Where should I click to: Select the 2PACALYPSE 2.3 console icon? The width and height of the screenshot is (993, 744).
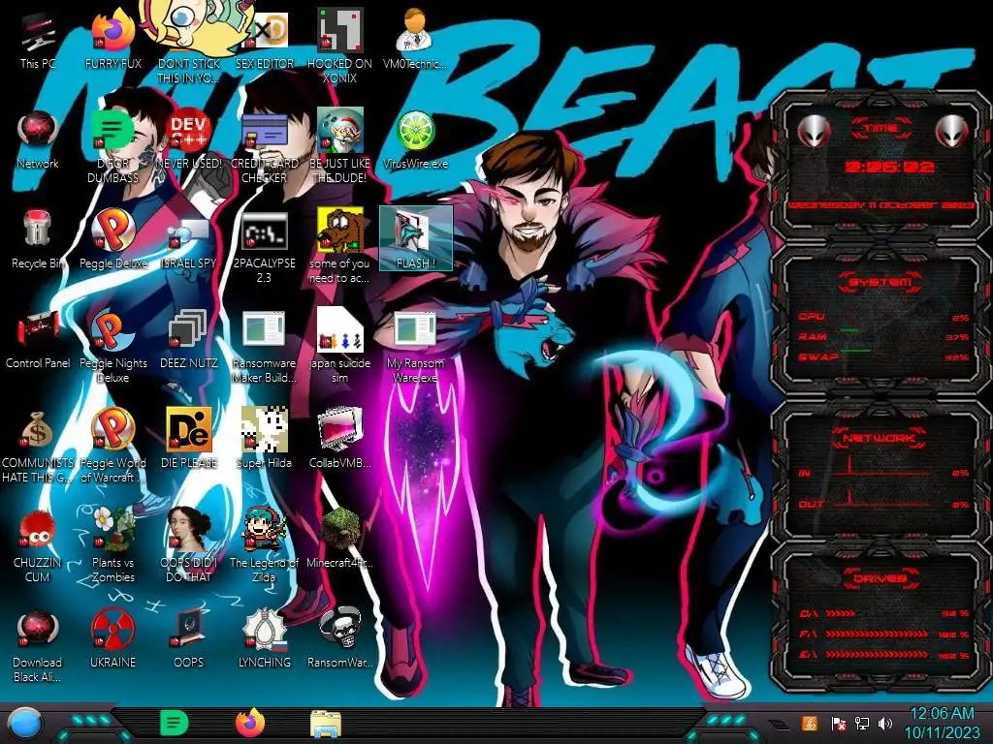click(x=264, y=248)
